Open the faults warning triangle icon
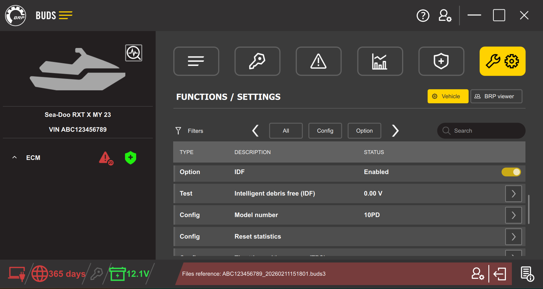543x289 pixels. coord(318,61)
